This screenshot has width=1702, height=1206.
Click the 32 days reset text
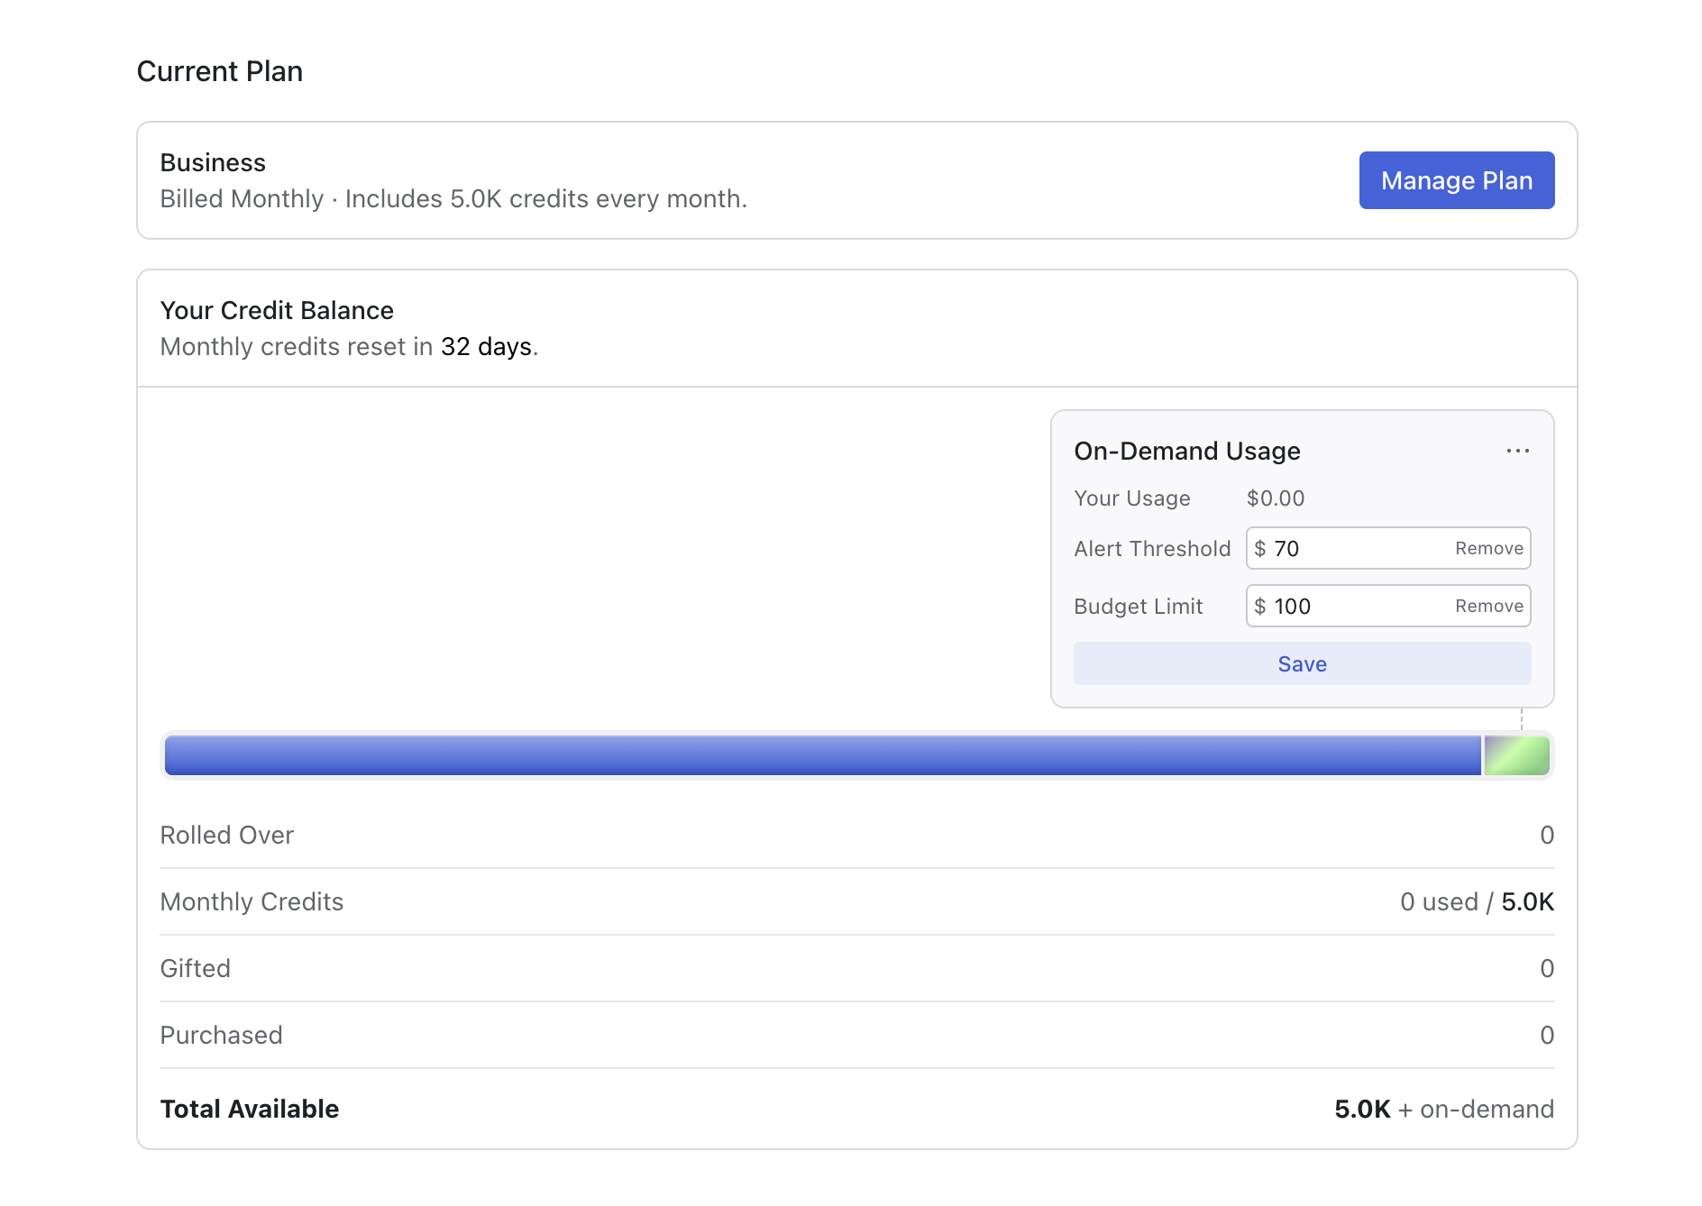click(486, 346)
